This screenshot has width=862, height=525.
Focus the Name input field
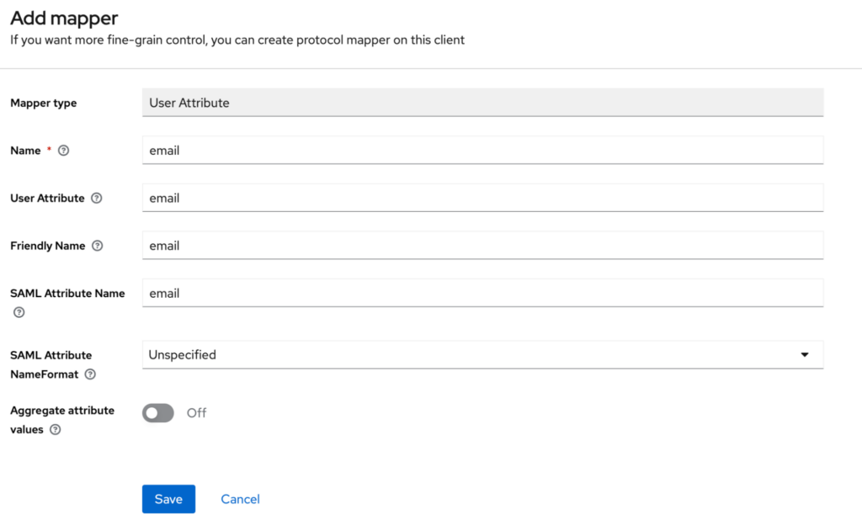click(482, 150)
